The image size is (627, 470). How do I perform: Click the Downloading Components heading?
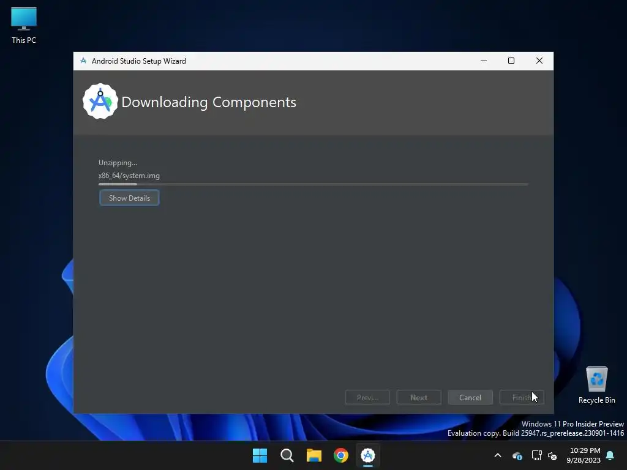pyautogui.click(x=209, y=102)
